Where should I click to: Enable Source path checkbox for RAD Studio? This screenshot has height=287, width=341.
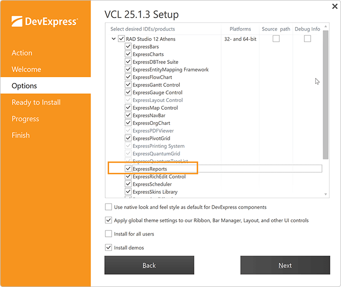click(276, 39)
